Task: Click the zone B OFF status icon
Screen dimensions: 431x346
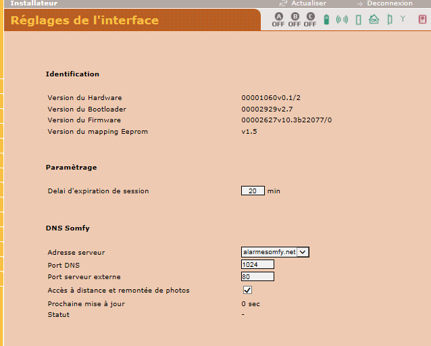Action: coord(295,20)
